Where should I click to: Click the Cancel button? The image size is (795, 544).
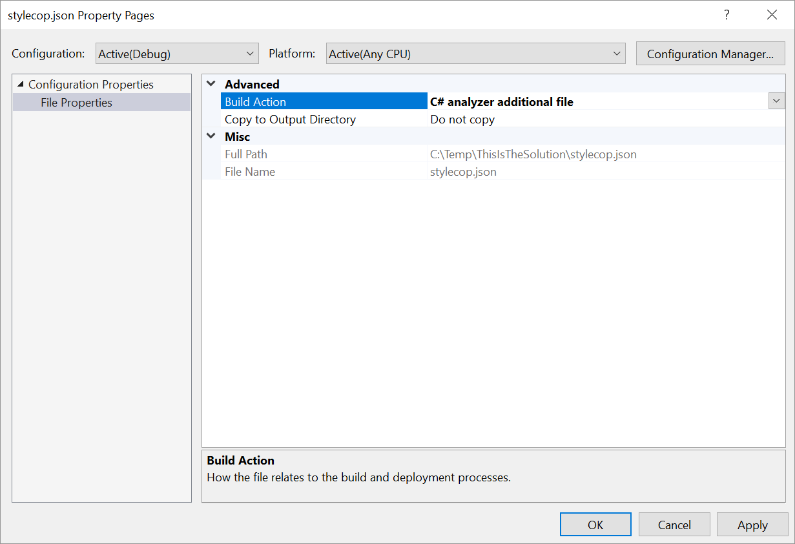click(674, 524)
